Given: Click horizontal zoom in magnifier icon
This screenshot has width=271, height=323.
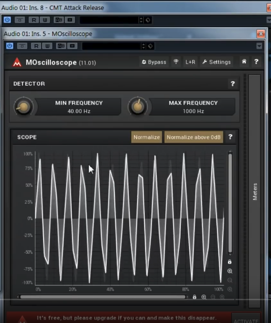Looking at the screenshot, I should click(x=204, y=297).
